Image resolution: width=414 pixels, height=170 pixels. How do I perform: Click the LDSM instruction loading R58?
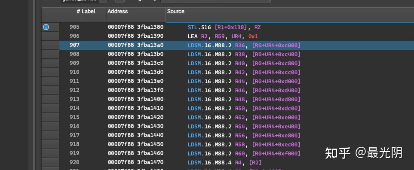point(244,144)
